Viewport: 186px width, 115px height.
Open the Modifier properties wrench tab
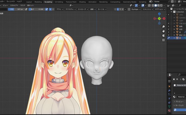[x=170, y=90]
